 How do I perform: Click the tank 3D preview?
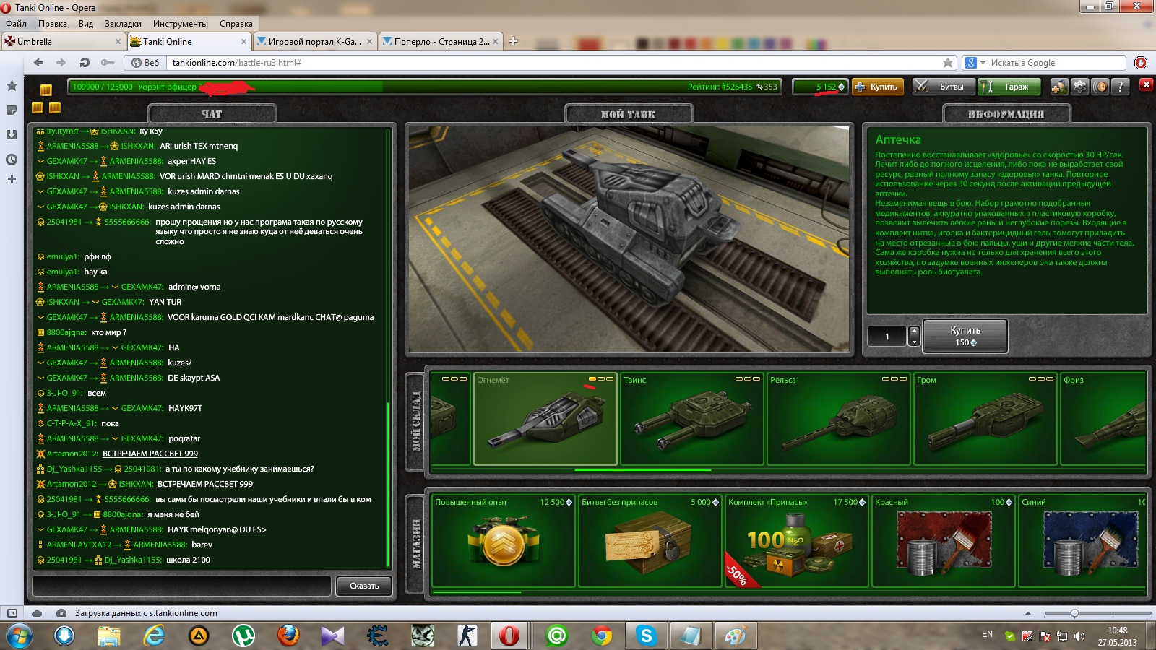[x=629, y=239]
